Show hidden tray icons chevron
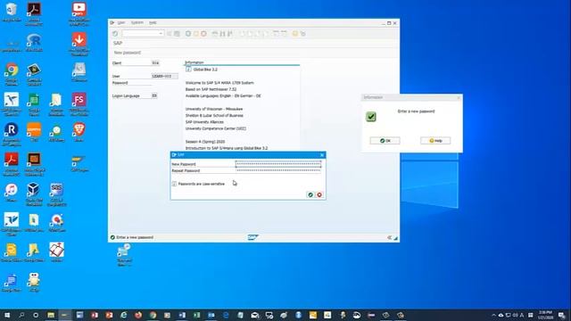The image size is (571, 321). point(493,315)
